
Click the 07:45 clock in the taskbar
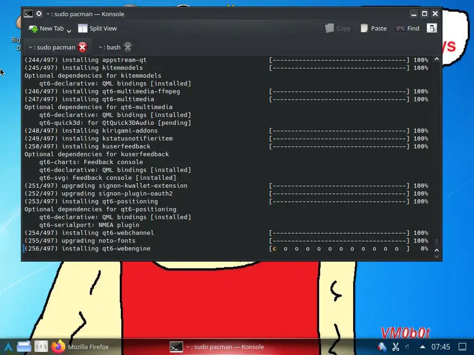tap(441, 347)
